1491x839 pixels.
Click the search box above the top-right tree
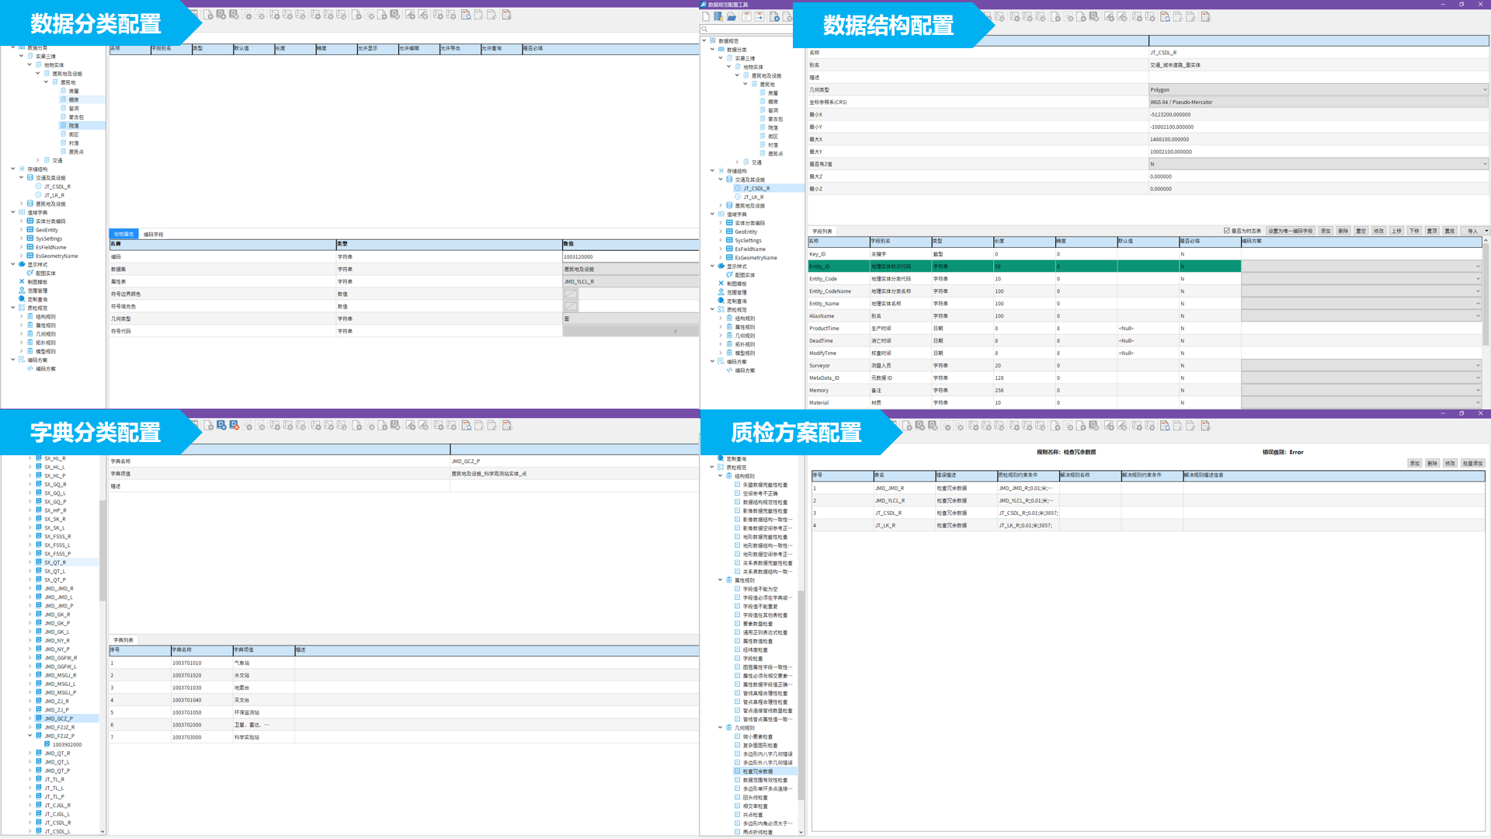[745, 29]
